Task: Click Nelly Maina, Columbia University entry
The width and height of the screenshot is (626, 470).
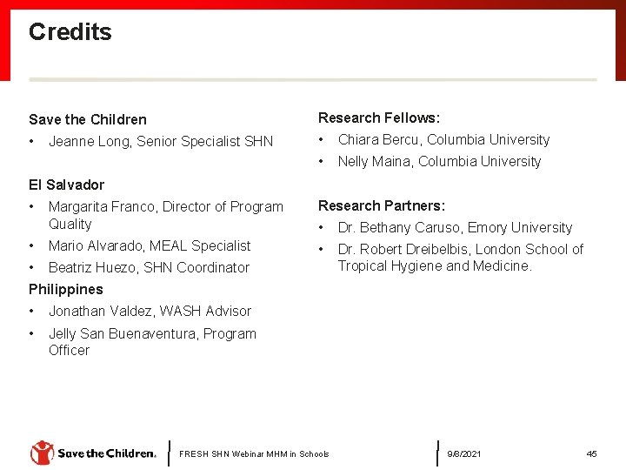Action: (x=439, y=161)
